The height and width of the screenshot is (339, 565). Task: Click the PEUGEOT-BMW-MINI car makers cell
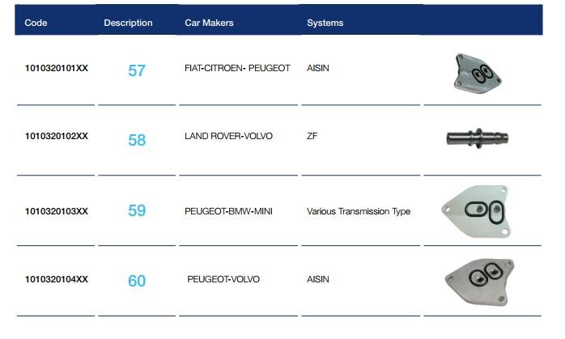pos(228,211)
